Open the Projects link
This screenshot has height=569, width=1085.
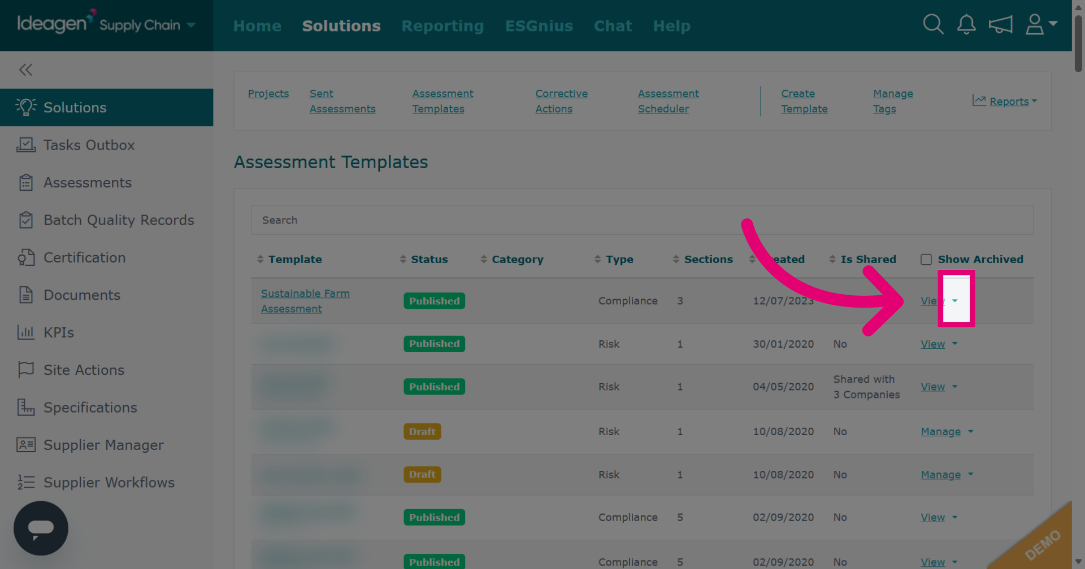tap(268, 94)
